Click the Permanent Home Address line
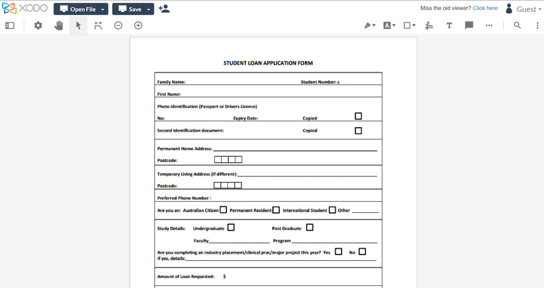 295,150
